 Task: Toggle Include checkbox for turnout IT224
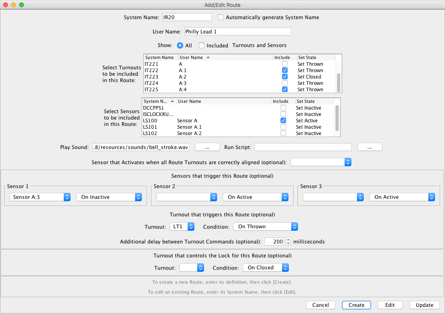click(285, 83)
